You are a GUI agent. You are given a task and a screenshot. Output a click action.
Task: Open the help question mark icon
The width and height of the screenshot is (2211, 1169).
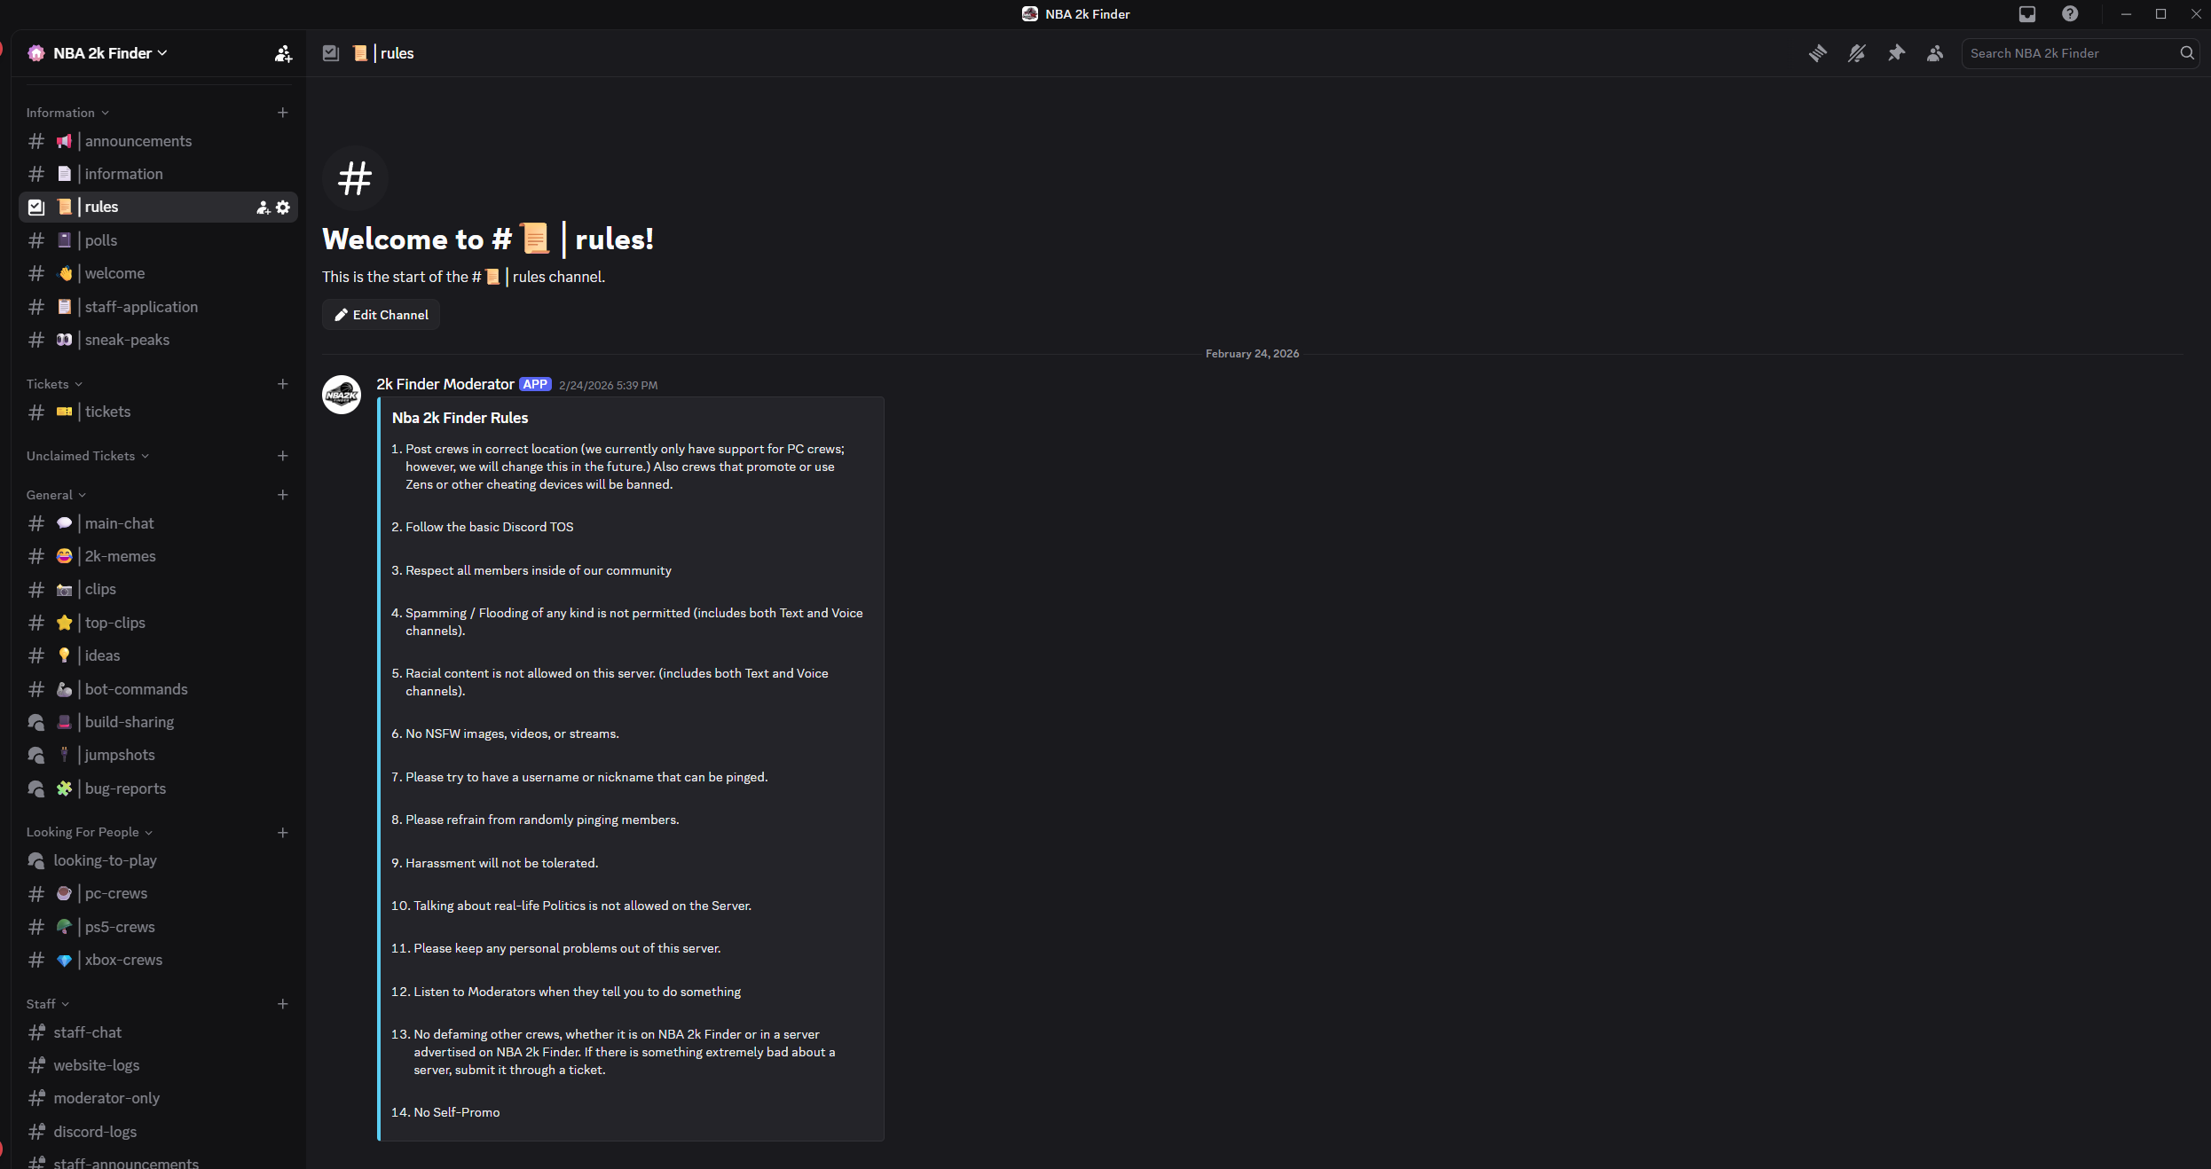2070,14
